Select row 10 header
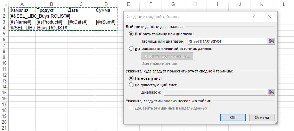The width and height of the screenshot is (294, 131). [4, 63]
